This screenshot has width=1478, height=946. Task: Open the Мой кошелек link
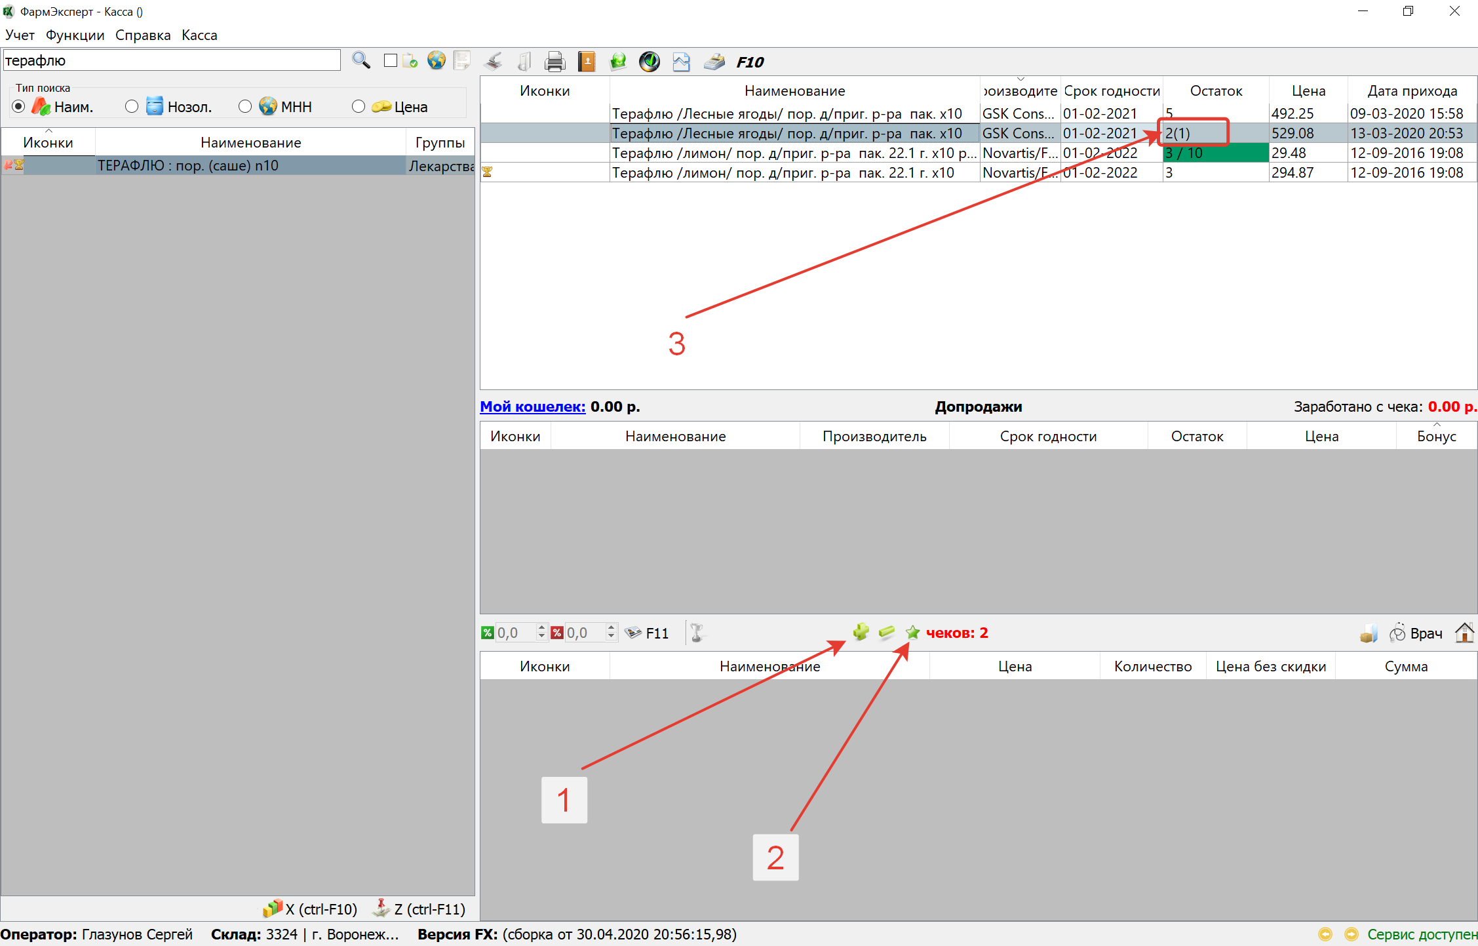pos(532,406)
